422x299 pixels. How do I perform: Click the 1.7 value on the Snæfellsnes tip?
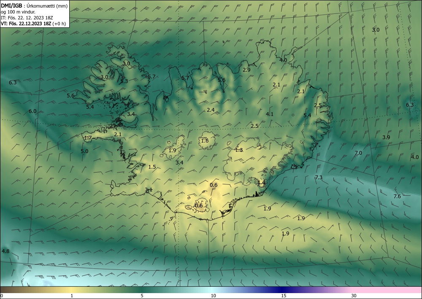(x=88, y=138)
